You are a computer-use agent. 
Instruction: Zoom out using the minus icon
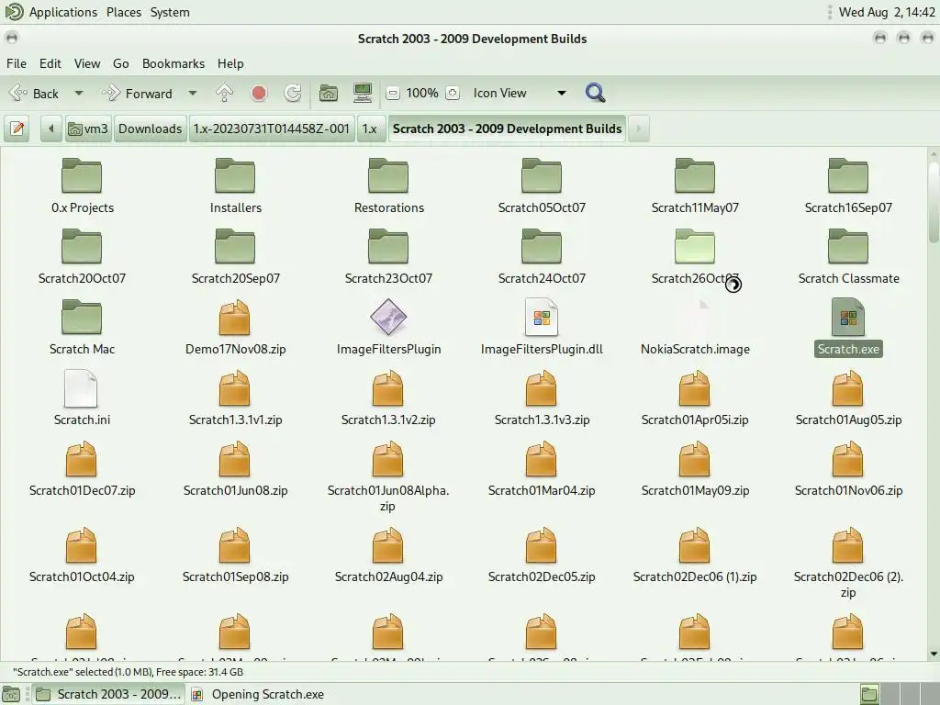click(393, 93)
